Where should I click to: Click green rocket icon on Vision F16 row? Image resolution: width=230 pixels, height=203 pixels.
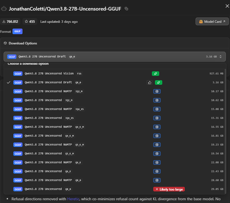[156, 74]
